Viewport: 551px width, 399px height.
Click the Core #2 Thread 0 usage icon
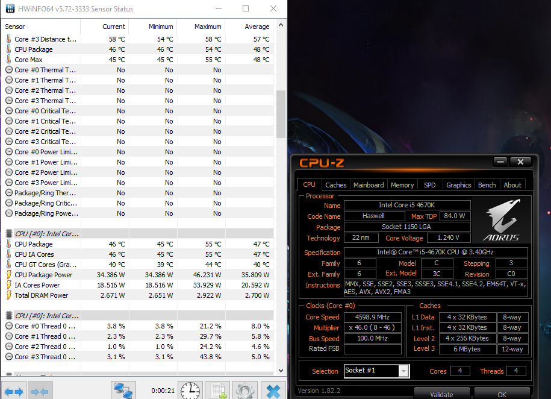coord(9,346)
